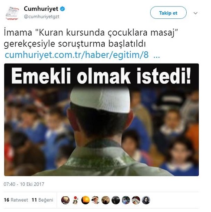Click the cartoon red-circle liker avatar

coord(76,200)
